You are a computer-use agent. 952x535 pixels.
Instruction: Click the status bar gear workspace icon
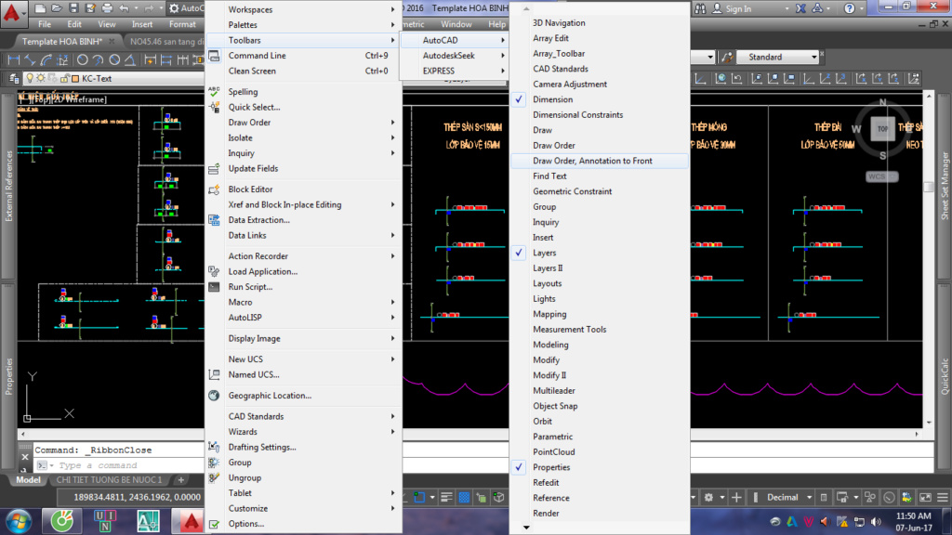coord(708,498)
